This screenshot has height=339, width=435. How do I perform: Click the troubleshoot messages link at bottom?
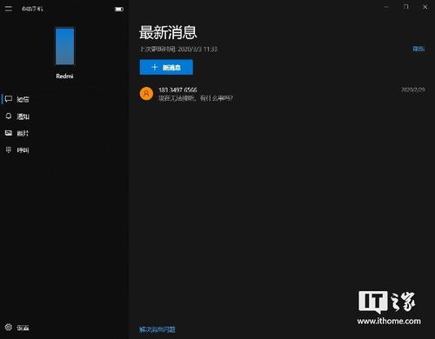[x=157, y=329]
